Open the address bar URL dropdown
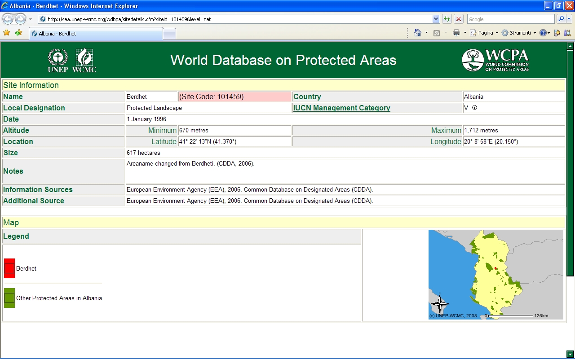575x359 pixels. [x=436, y=19]
